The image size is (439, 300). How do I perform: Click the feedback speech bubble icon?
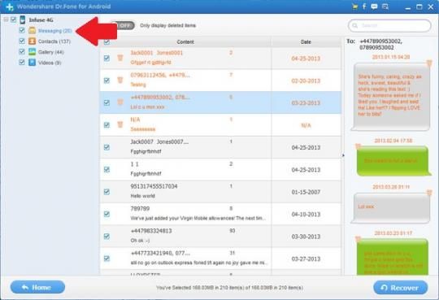coord(374,7)
